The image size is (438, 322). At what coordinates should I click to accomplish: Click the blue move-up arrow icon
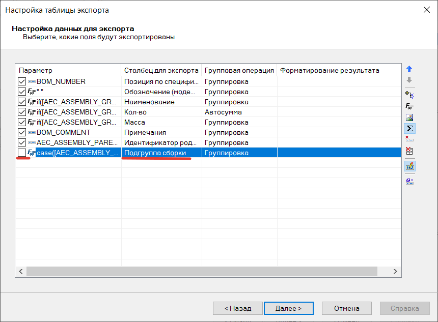[409, 69]
